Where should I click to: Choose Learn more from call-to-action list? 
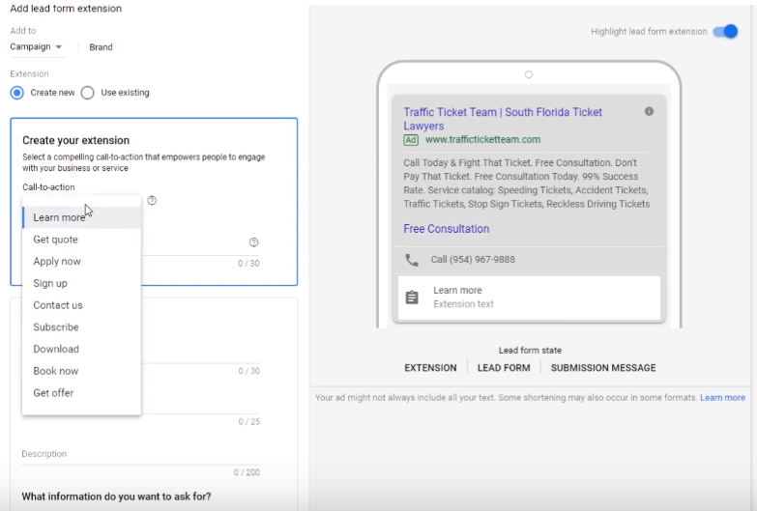click(81, 217)
